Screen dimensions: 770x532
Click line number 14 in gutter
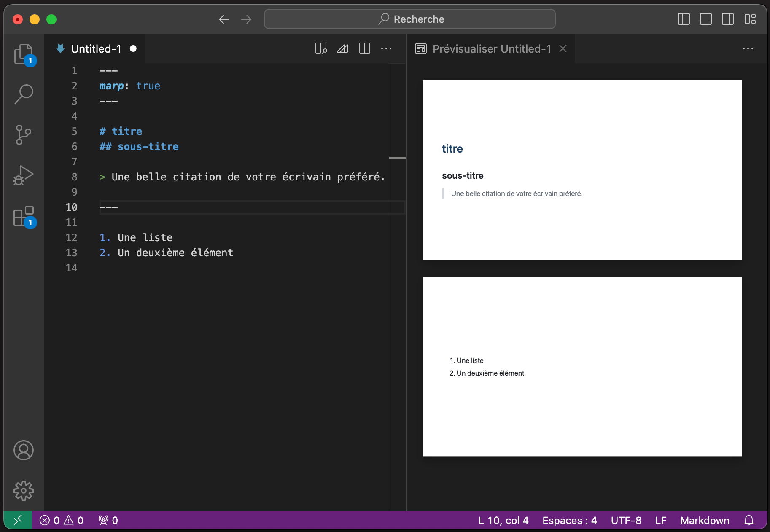tap(71, 268)
